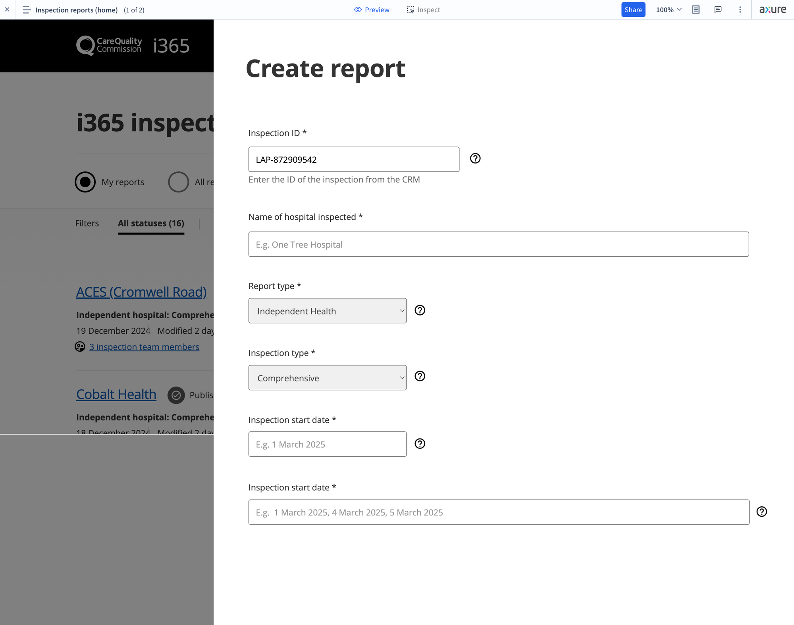Click the Inspection ID help icon
The height and width of the screenshot is (625, 794).
click(475, 158)
